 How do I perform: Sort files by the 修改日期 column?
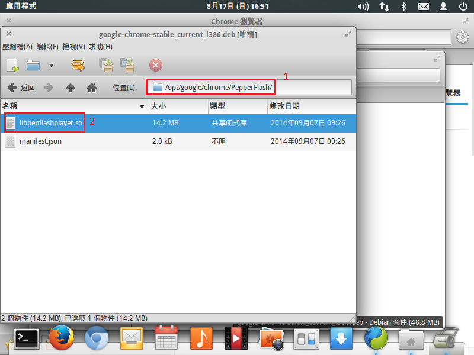(312, 106)
